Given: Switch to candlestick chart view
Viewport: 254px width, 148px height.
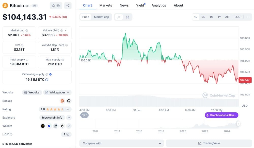Looking at the screenshot, I should pyautogui.click(x=128, y=17).
